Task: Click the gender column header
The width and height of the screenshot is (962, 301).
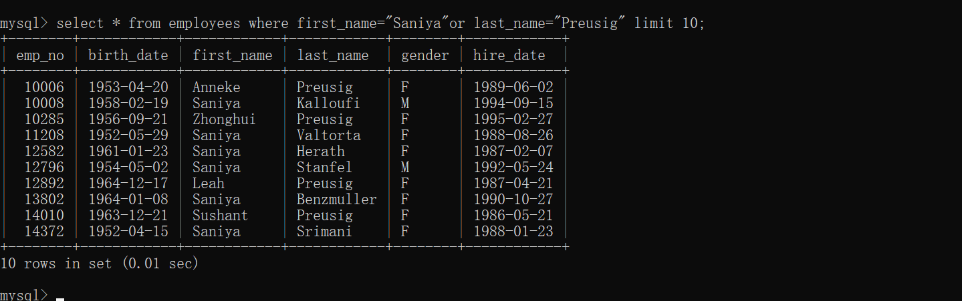Action: pyautogui.click(x=425, y=55)
